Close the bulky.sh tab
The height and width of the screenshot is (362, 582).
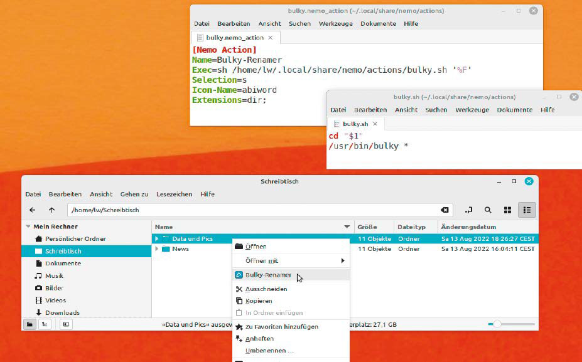375,124
